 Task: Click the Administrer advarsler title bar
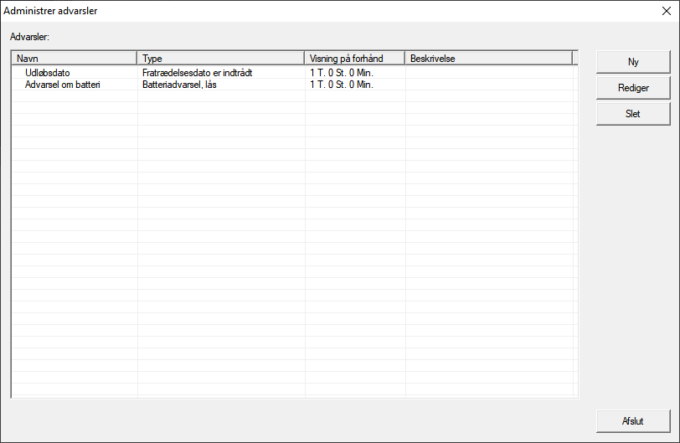(251, 11)
